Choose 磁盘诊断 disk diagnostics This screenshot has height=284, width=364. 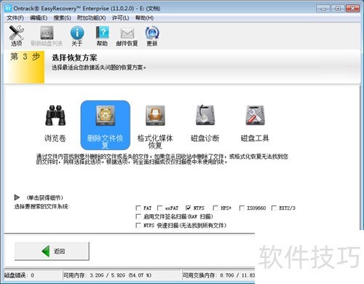[x=205, y=123]
